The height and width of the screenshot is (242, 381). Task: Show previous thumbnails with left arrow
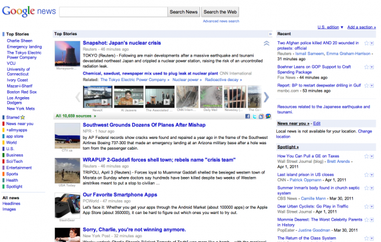tap(78, 97)
